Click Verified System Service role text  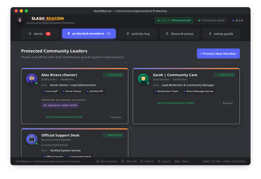click(x=65, y=150)
